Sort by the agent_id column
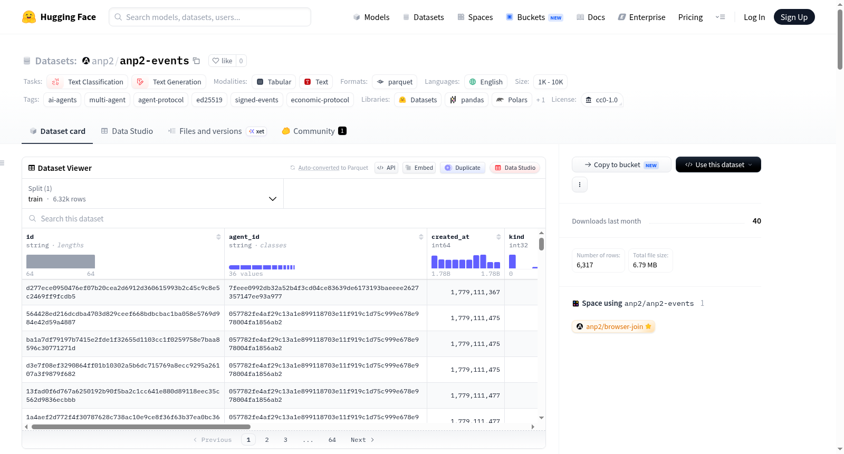Screen dimensions: 844x454 click(421, 237)
